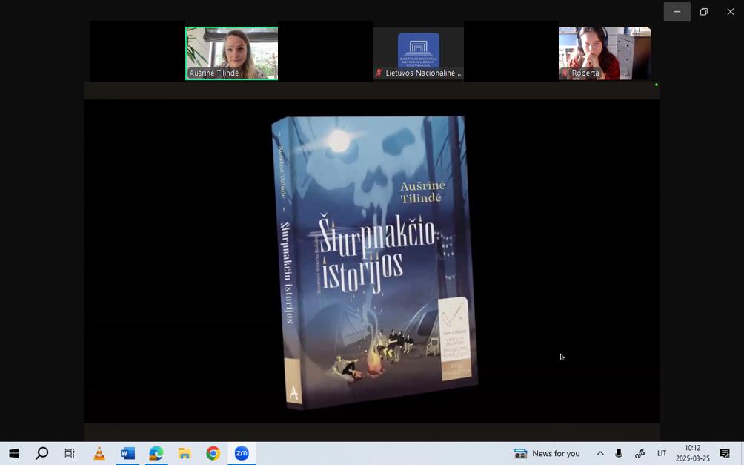Launch VLC media player from taskbar
744x465 pixels.
tap(99, 454)
